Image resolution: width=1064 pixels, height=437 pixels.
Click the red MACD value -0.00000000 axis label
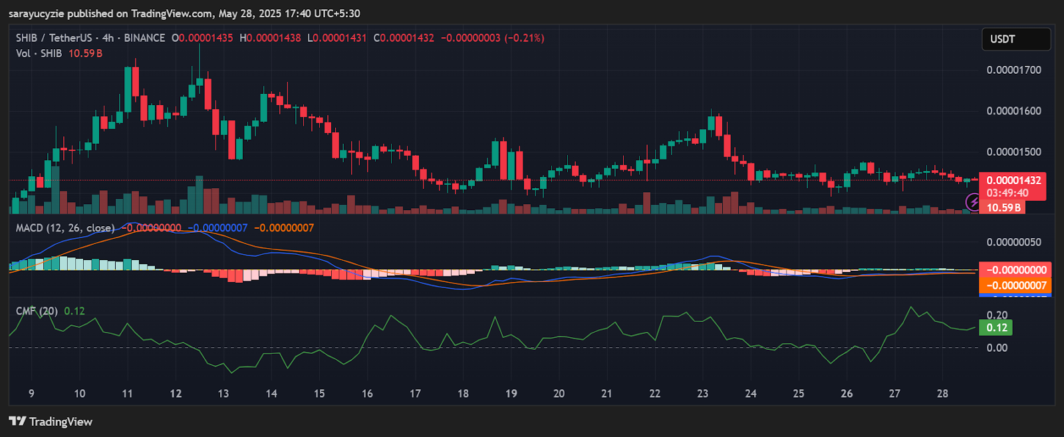[1015, 270]
